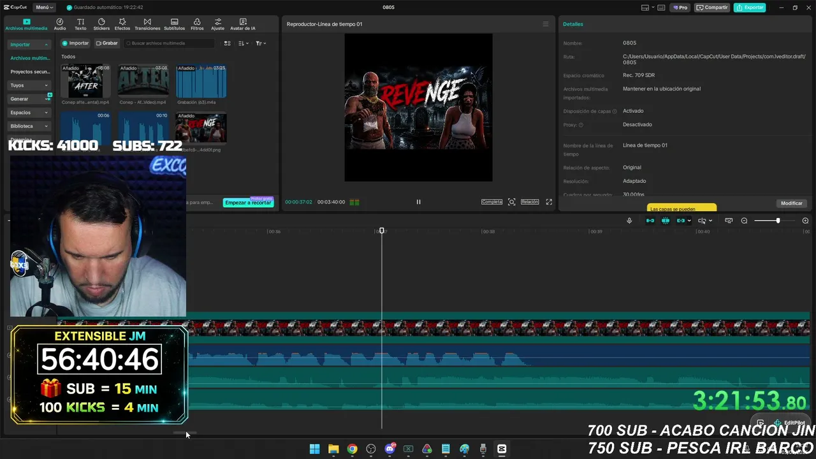This screenshot has width=816, height=459.
Task: Pause the preview playback
Action: [x=418, y=202]
